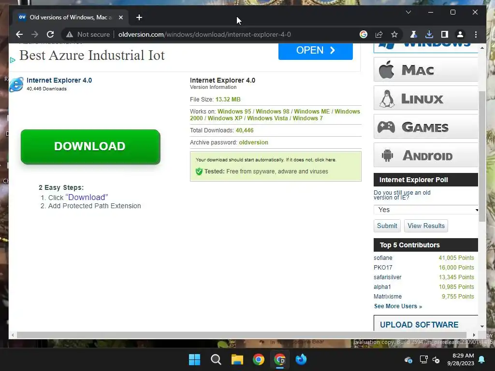Viewport: 495px width, 371px height.
Task: Open the Internet Explorer 4.0 link
Action: [59, 80]
